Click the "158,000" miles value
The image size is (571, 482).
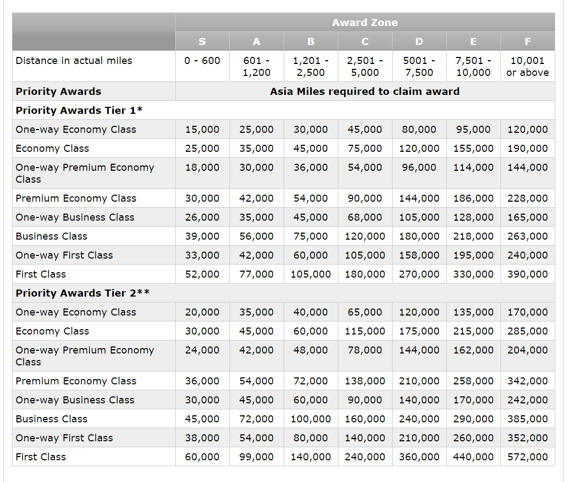coord(419,255)
